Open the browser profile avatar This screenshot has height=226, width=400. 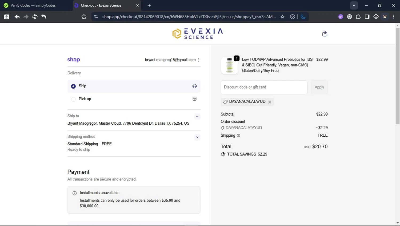pos(385,17)
